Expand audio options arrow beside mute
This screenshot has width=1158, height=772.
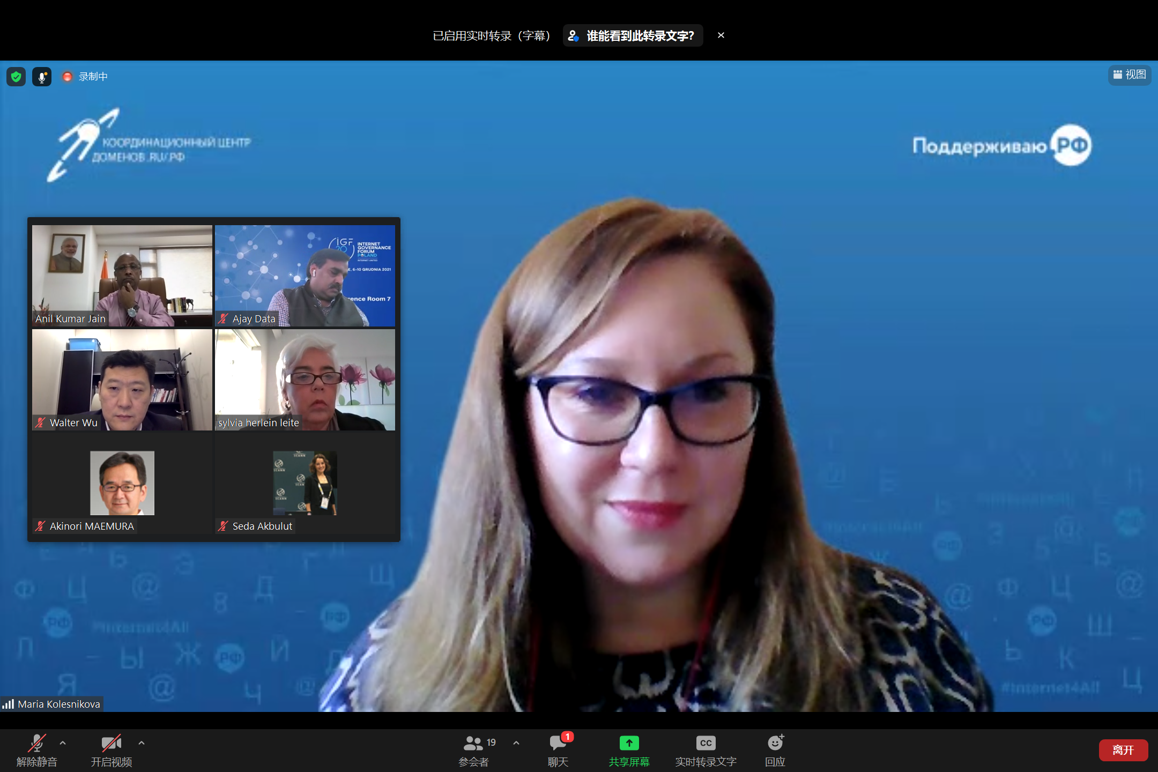63,743
